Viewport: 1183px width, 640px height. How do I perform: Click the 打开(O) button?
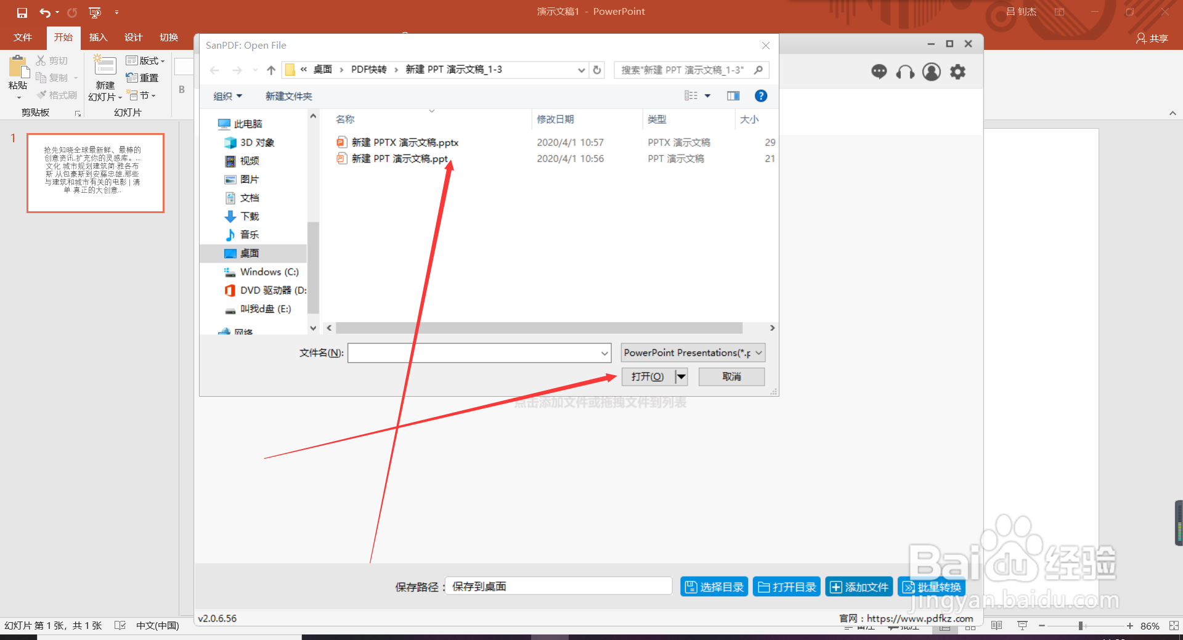[648, 377]
